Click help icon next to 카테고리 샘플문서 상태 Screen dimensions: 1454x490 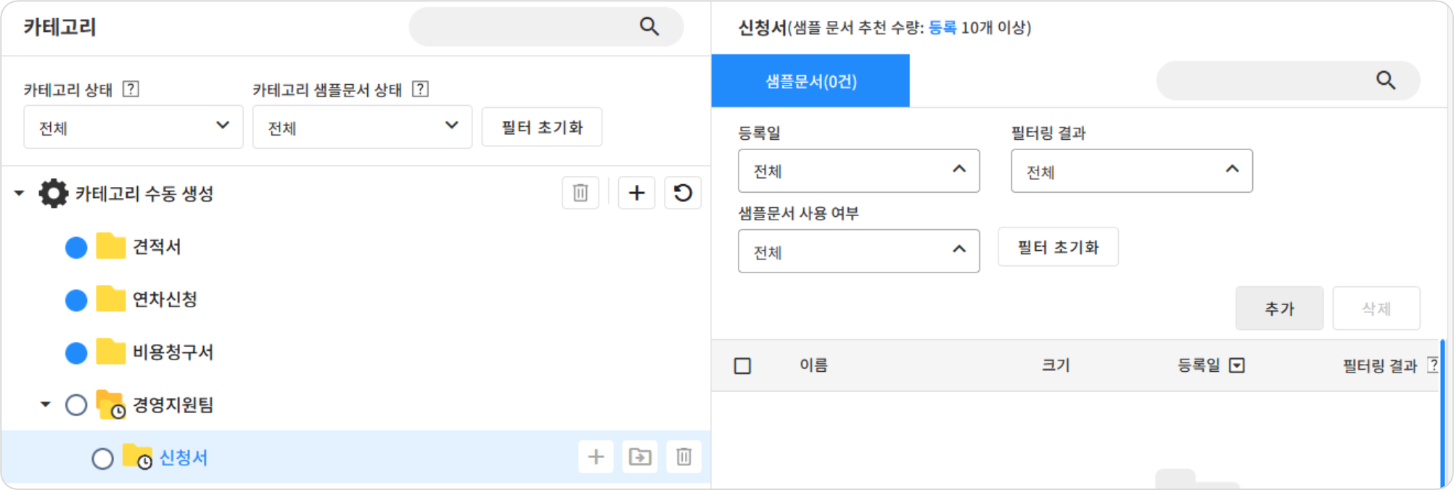click(420, 89)
